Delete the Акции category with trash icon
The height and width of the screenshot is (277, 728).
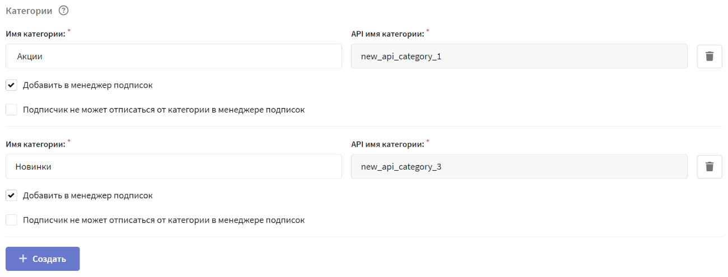[x=710, y=56]
